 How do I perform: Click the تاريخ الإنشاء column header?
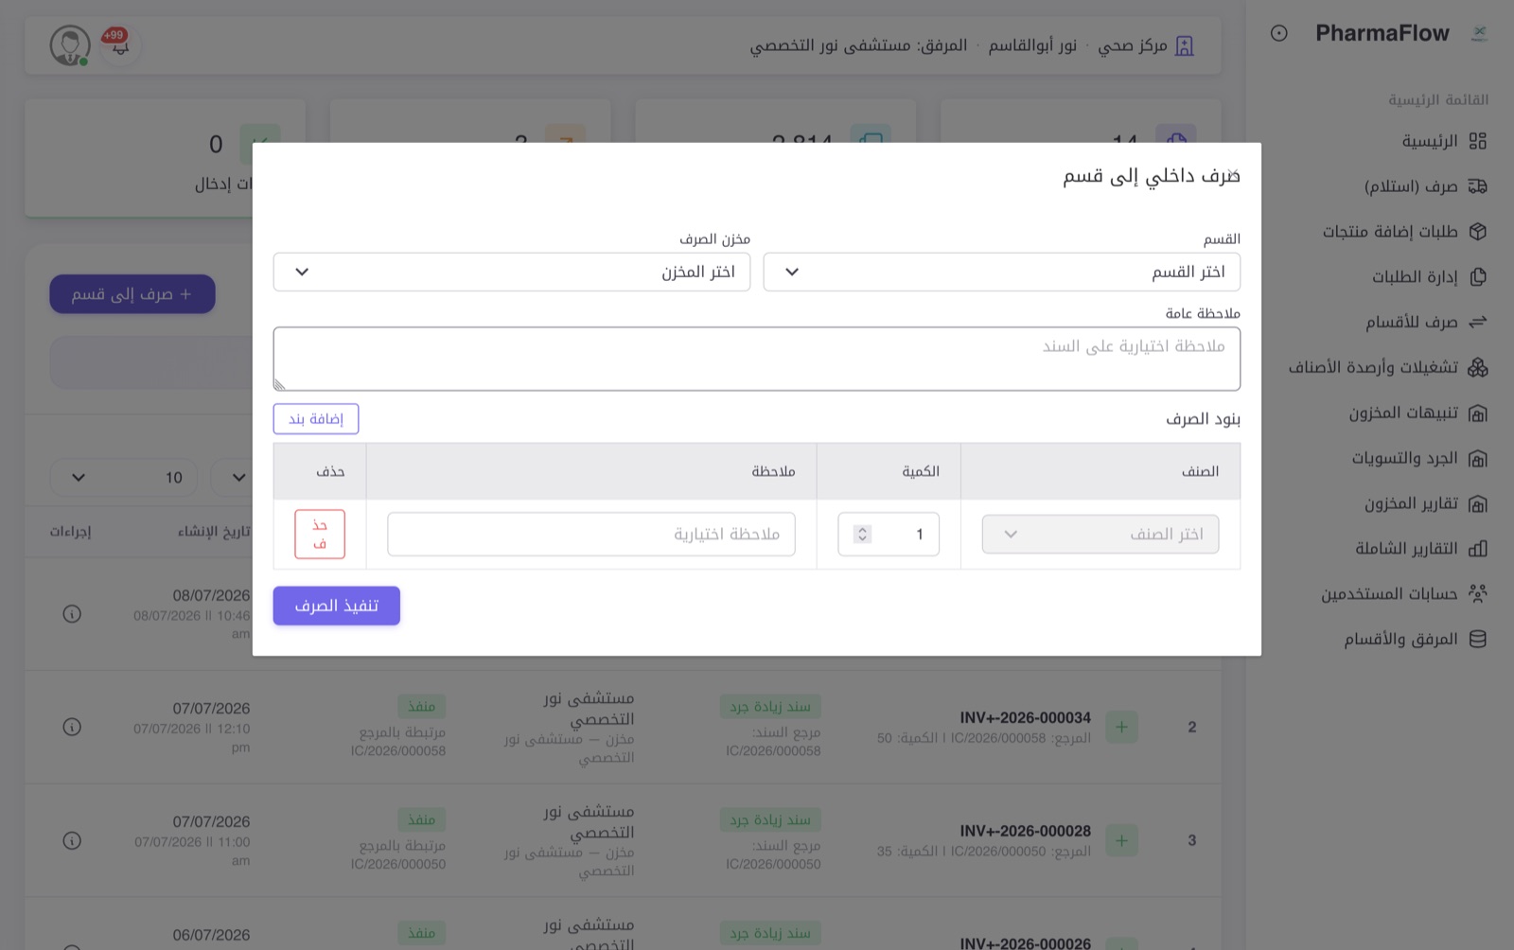pos(214,532)
